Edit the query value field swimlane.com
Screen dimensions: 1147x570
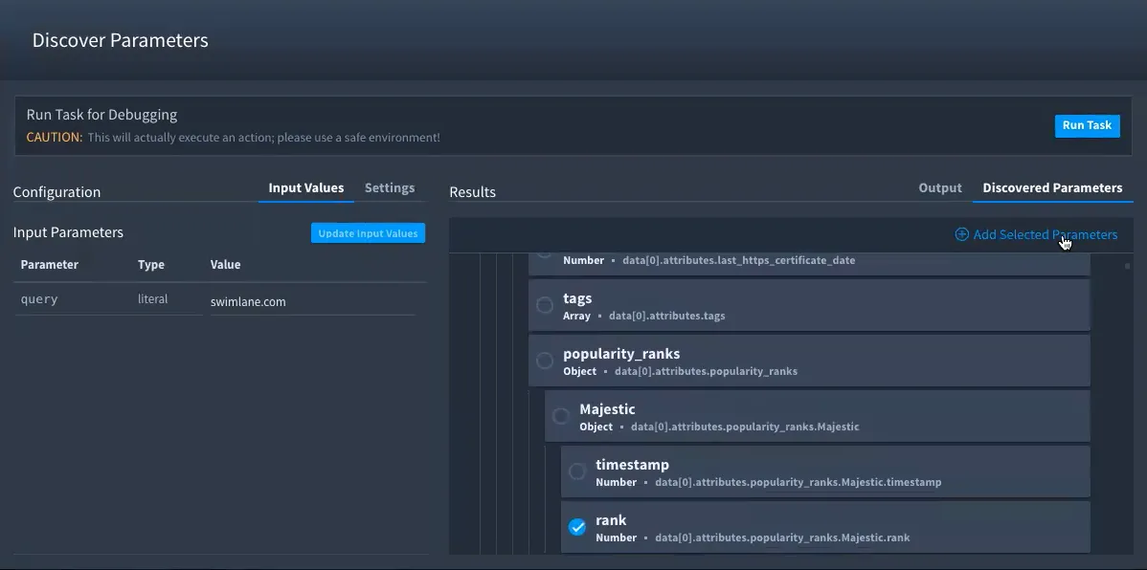[312, 302]
